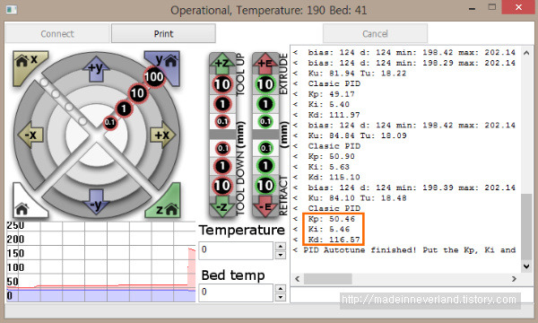538x323 pixels.
Task: Raise tool 1 mm on Z
Action: (222, 104)
